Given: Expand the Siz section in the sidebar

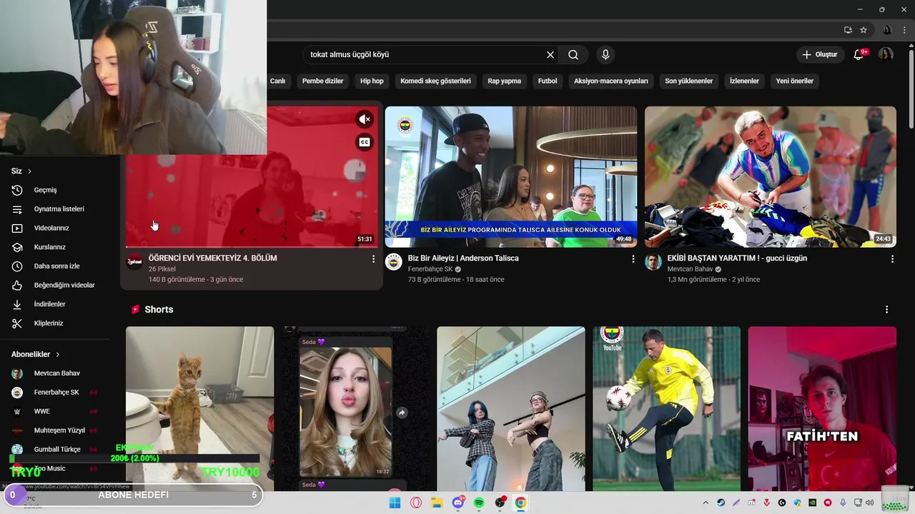Looking at the screenshot, I should pyautogui.click(x=21, y=171).
